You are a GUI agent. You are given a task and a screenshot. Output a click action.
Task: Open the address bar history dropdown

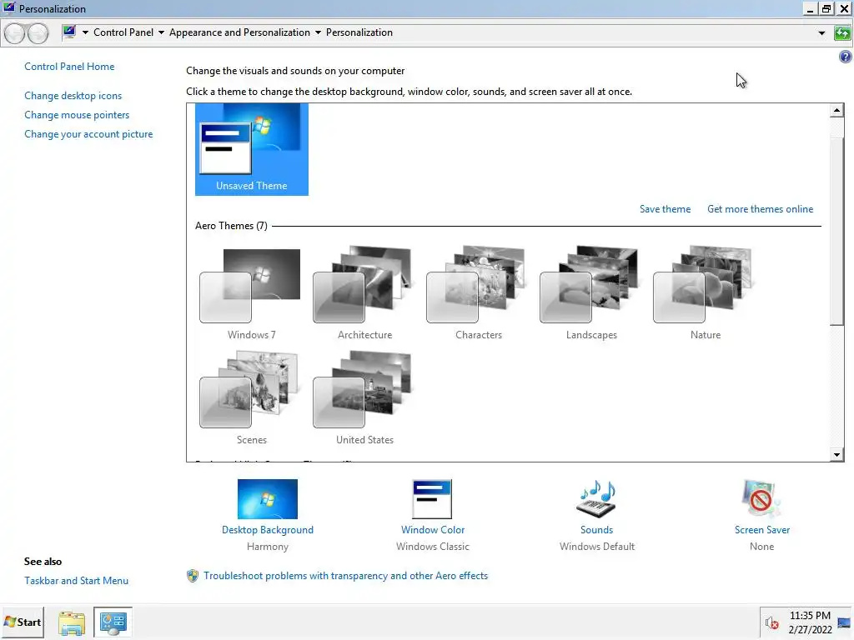pyautogui.click(x=821, y=33)
